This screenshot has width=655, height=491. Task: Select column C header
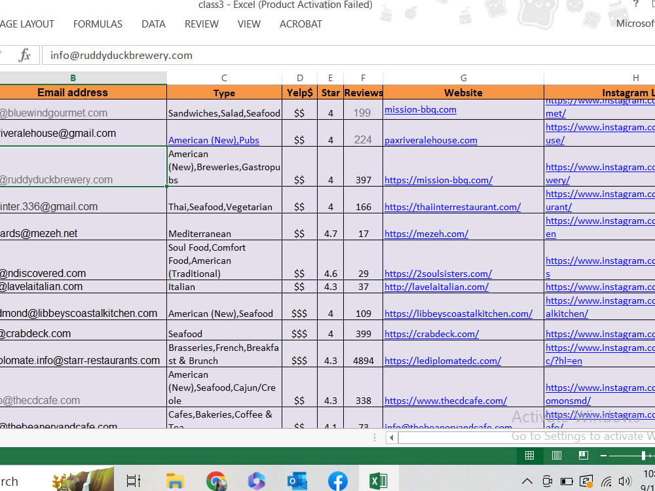[x=224, y=78]
